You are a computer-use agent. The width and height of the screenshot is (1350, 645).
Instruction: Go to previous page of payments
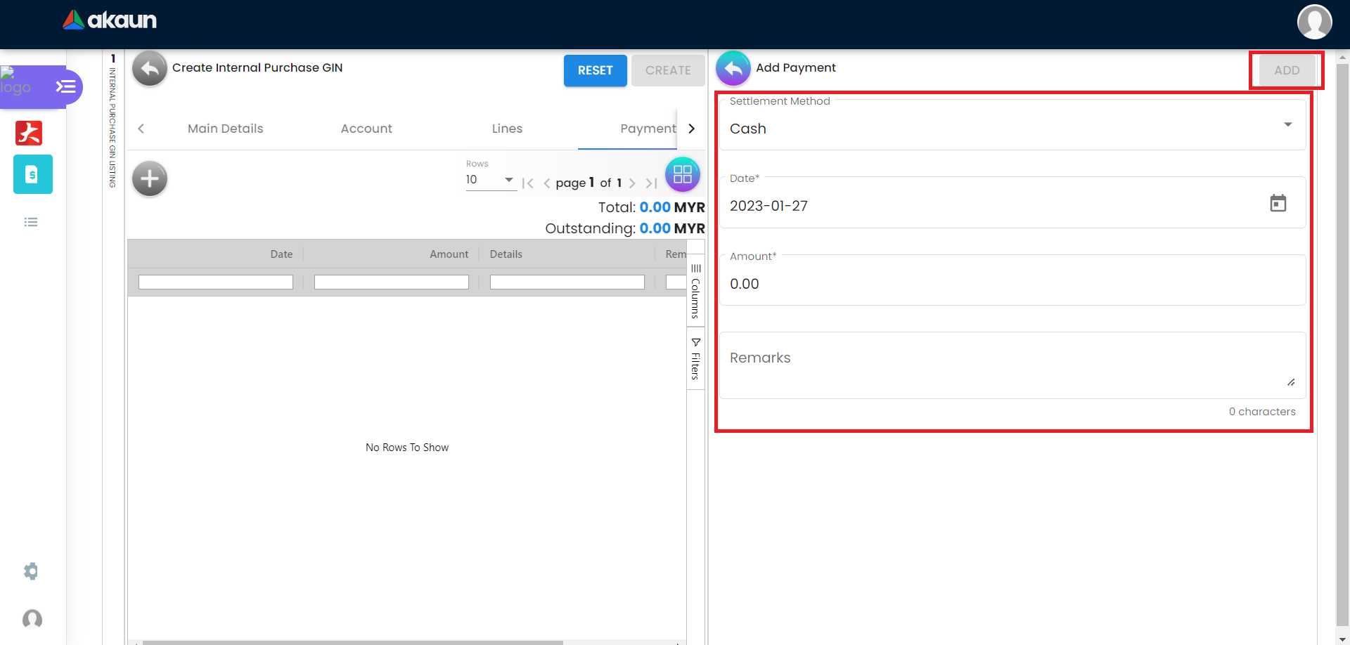coord(546,183)
